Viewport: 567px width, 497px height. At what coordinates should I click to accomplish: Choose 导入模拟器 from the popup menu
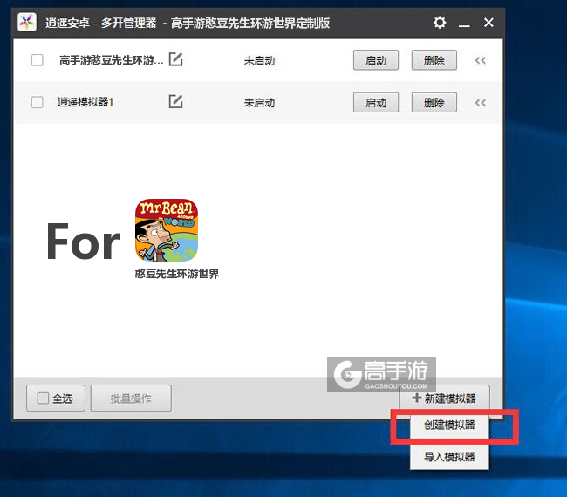point(449,457)
